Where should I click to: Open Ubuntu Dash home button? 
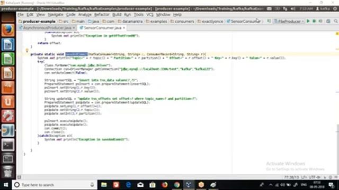[8, 17]
